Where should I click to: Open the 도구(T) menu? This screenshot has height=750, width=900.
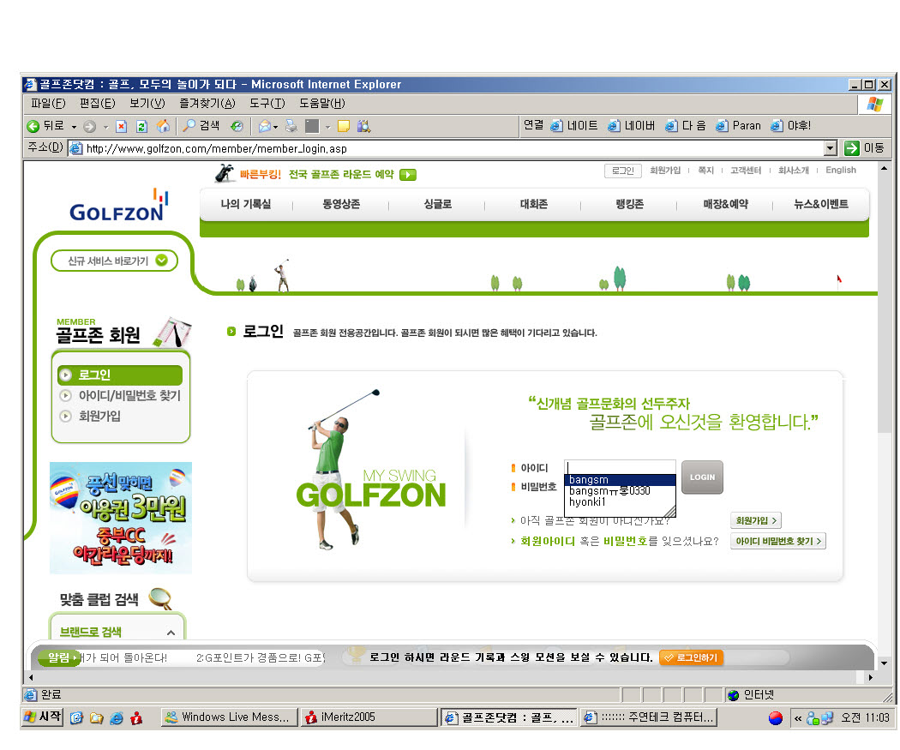point(267,104)
